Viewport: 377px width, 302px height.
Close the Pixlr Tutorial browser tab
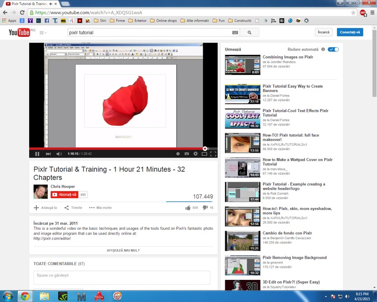click(x=56, y=4)
